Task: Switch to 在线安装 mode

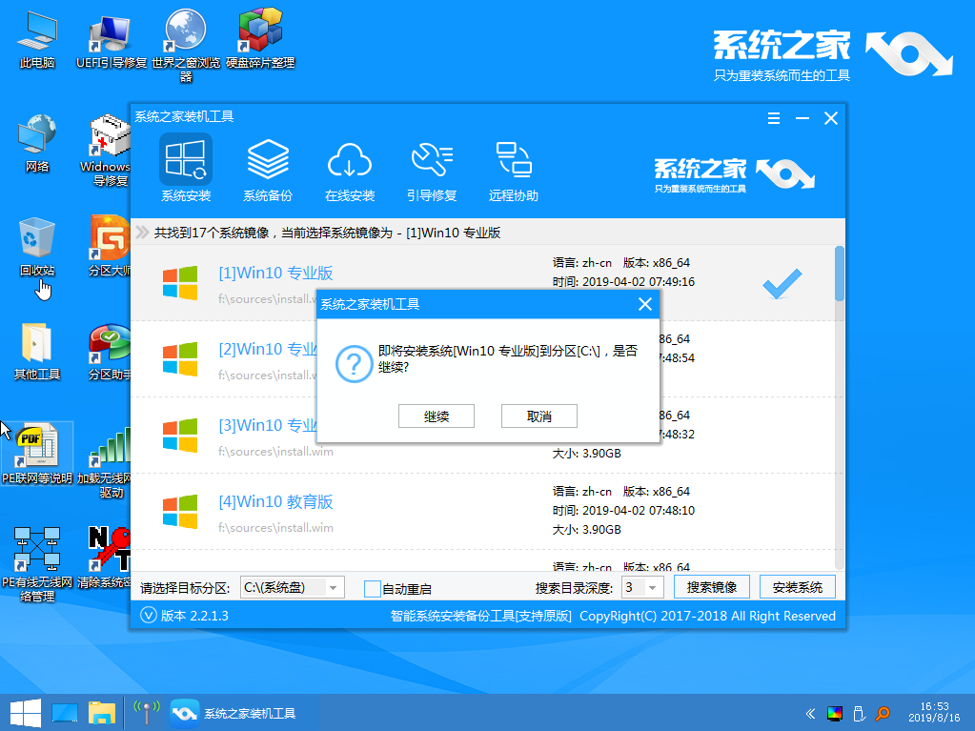Action: (x=350, y=169)
